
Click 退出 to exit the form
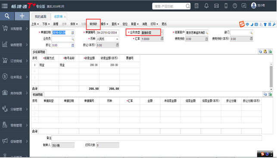164,24
